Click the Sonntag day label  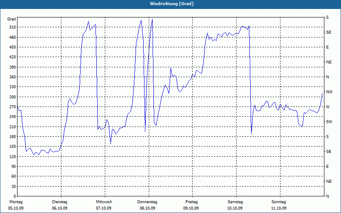point(279,202)
